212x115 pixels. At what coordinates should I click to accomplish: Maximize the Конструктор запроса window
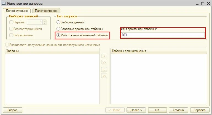click(x=203, y=4)
